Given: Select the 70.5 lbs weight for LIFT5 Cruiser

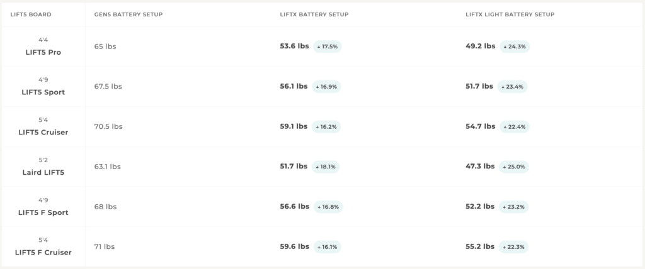Looking at the screenshot, I should coord(108,126).
